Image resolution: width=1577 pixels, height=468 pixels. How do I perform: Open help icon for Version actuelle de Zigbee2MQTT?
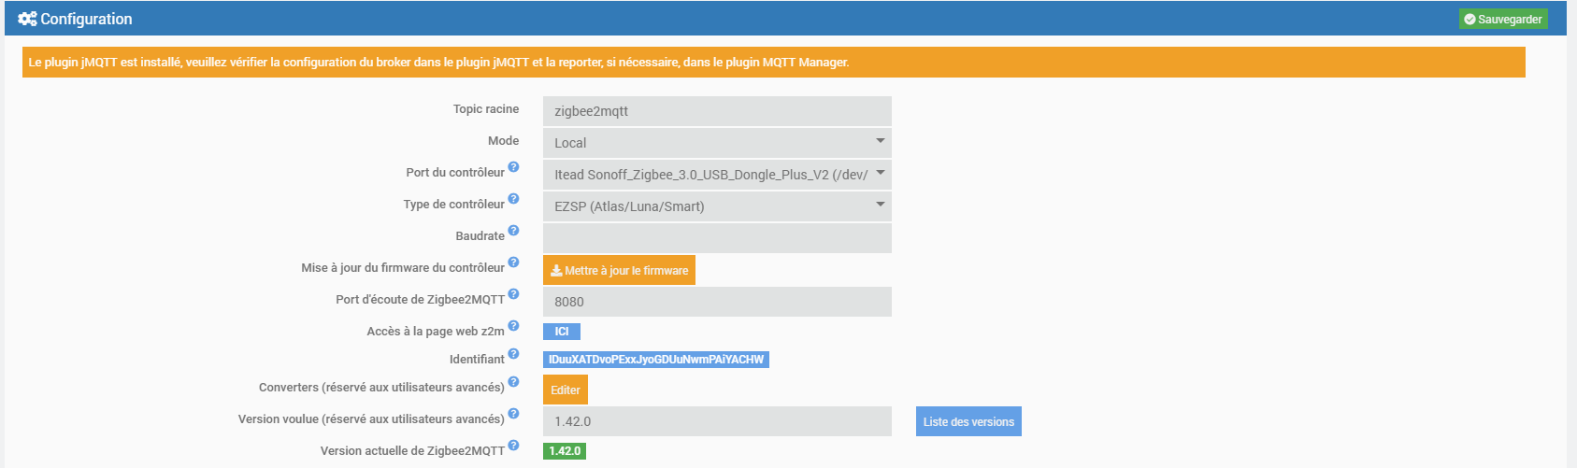(x=513, y=446)
